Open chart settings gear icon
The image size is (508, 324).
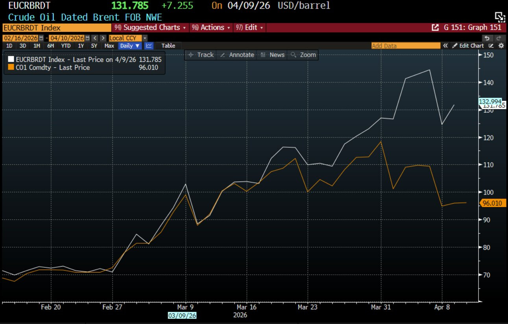click(501, 46)
